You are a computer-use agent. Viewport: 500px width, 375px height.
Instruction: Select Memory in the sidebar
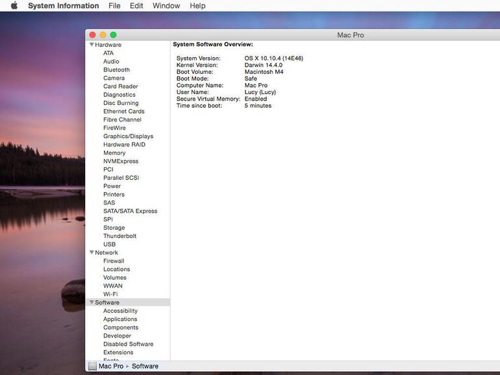pyautogui.click(x=114, y=152)
